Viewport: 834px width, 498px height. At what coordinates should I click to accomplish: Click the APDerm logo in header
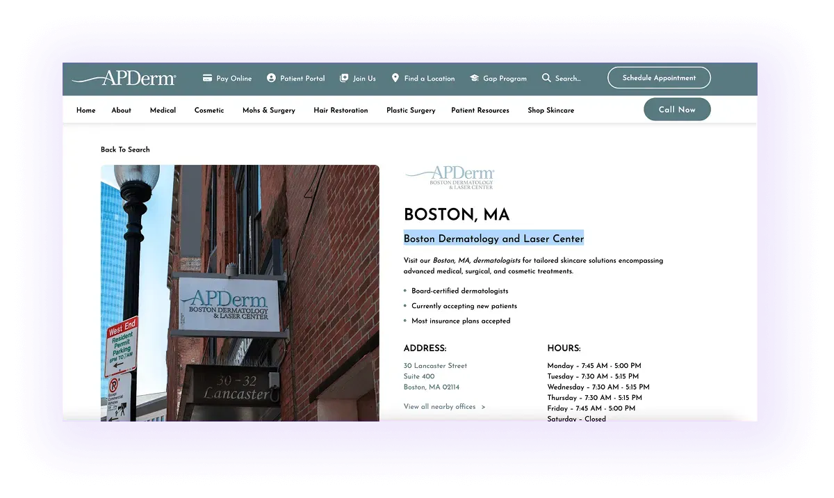(x=124, y=78)
